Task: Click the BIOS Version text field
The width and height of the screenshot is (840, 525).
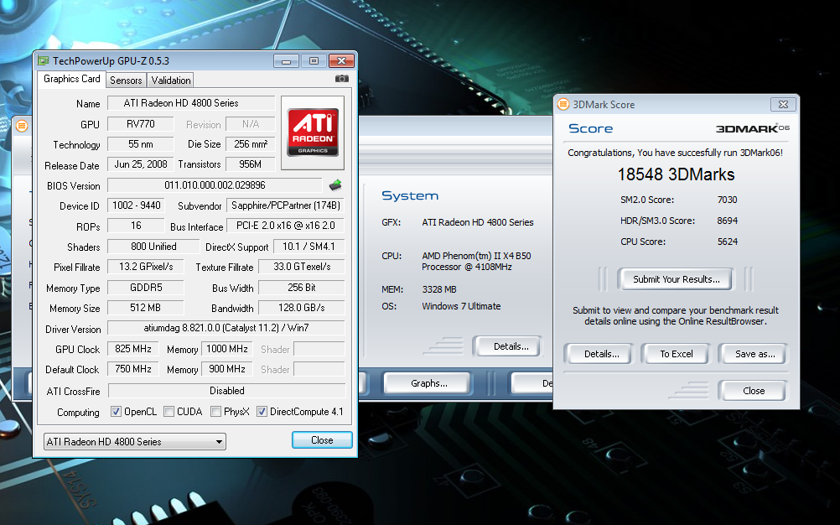Action: (215, 185)
